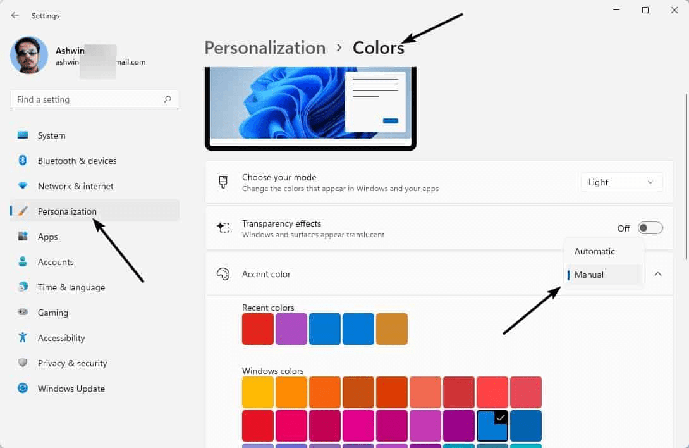Click the Bluetooth & devices icon
This screenshot has height=448, width=689.
click(23, 161)
